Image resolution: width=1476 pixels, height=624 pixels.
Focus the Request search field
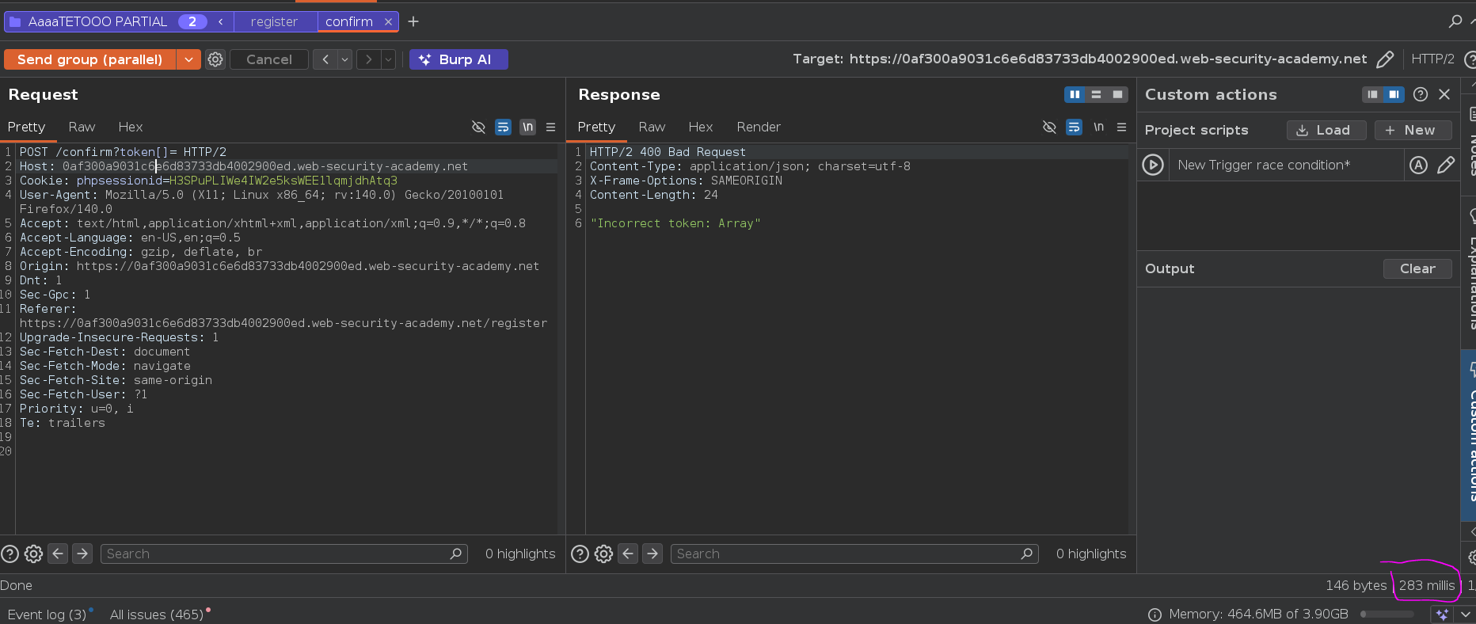click(283, 554)
